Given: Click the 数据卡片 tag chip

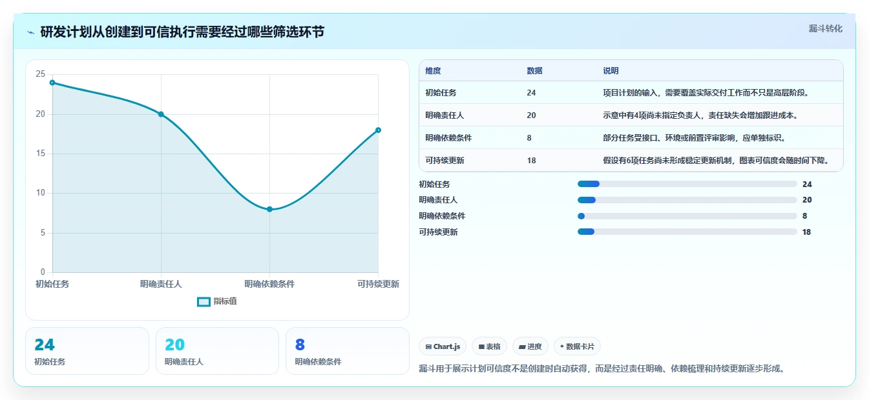Looking at the screenshot, I should click(577, 346).
